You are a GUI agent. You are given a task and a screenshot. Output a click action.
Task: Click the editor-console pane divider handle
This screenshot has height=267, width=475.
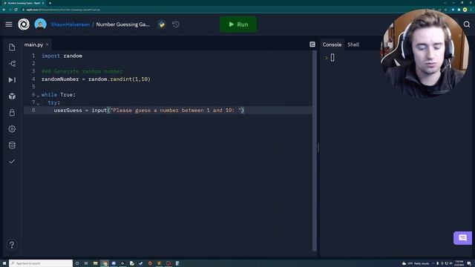(x=318, y=148)
